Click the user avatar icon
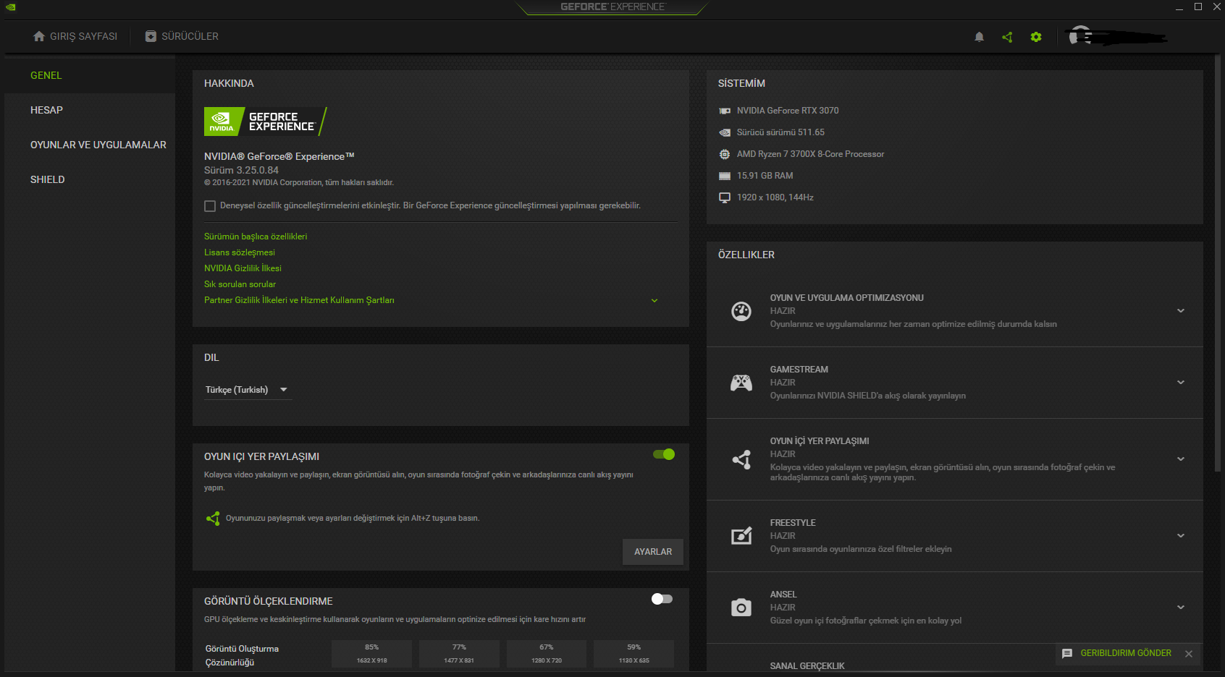The width and height of the screenshot is (1225, 677). (x=1080, y=36)
